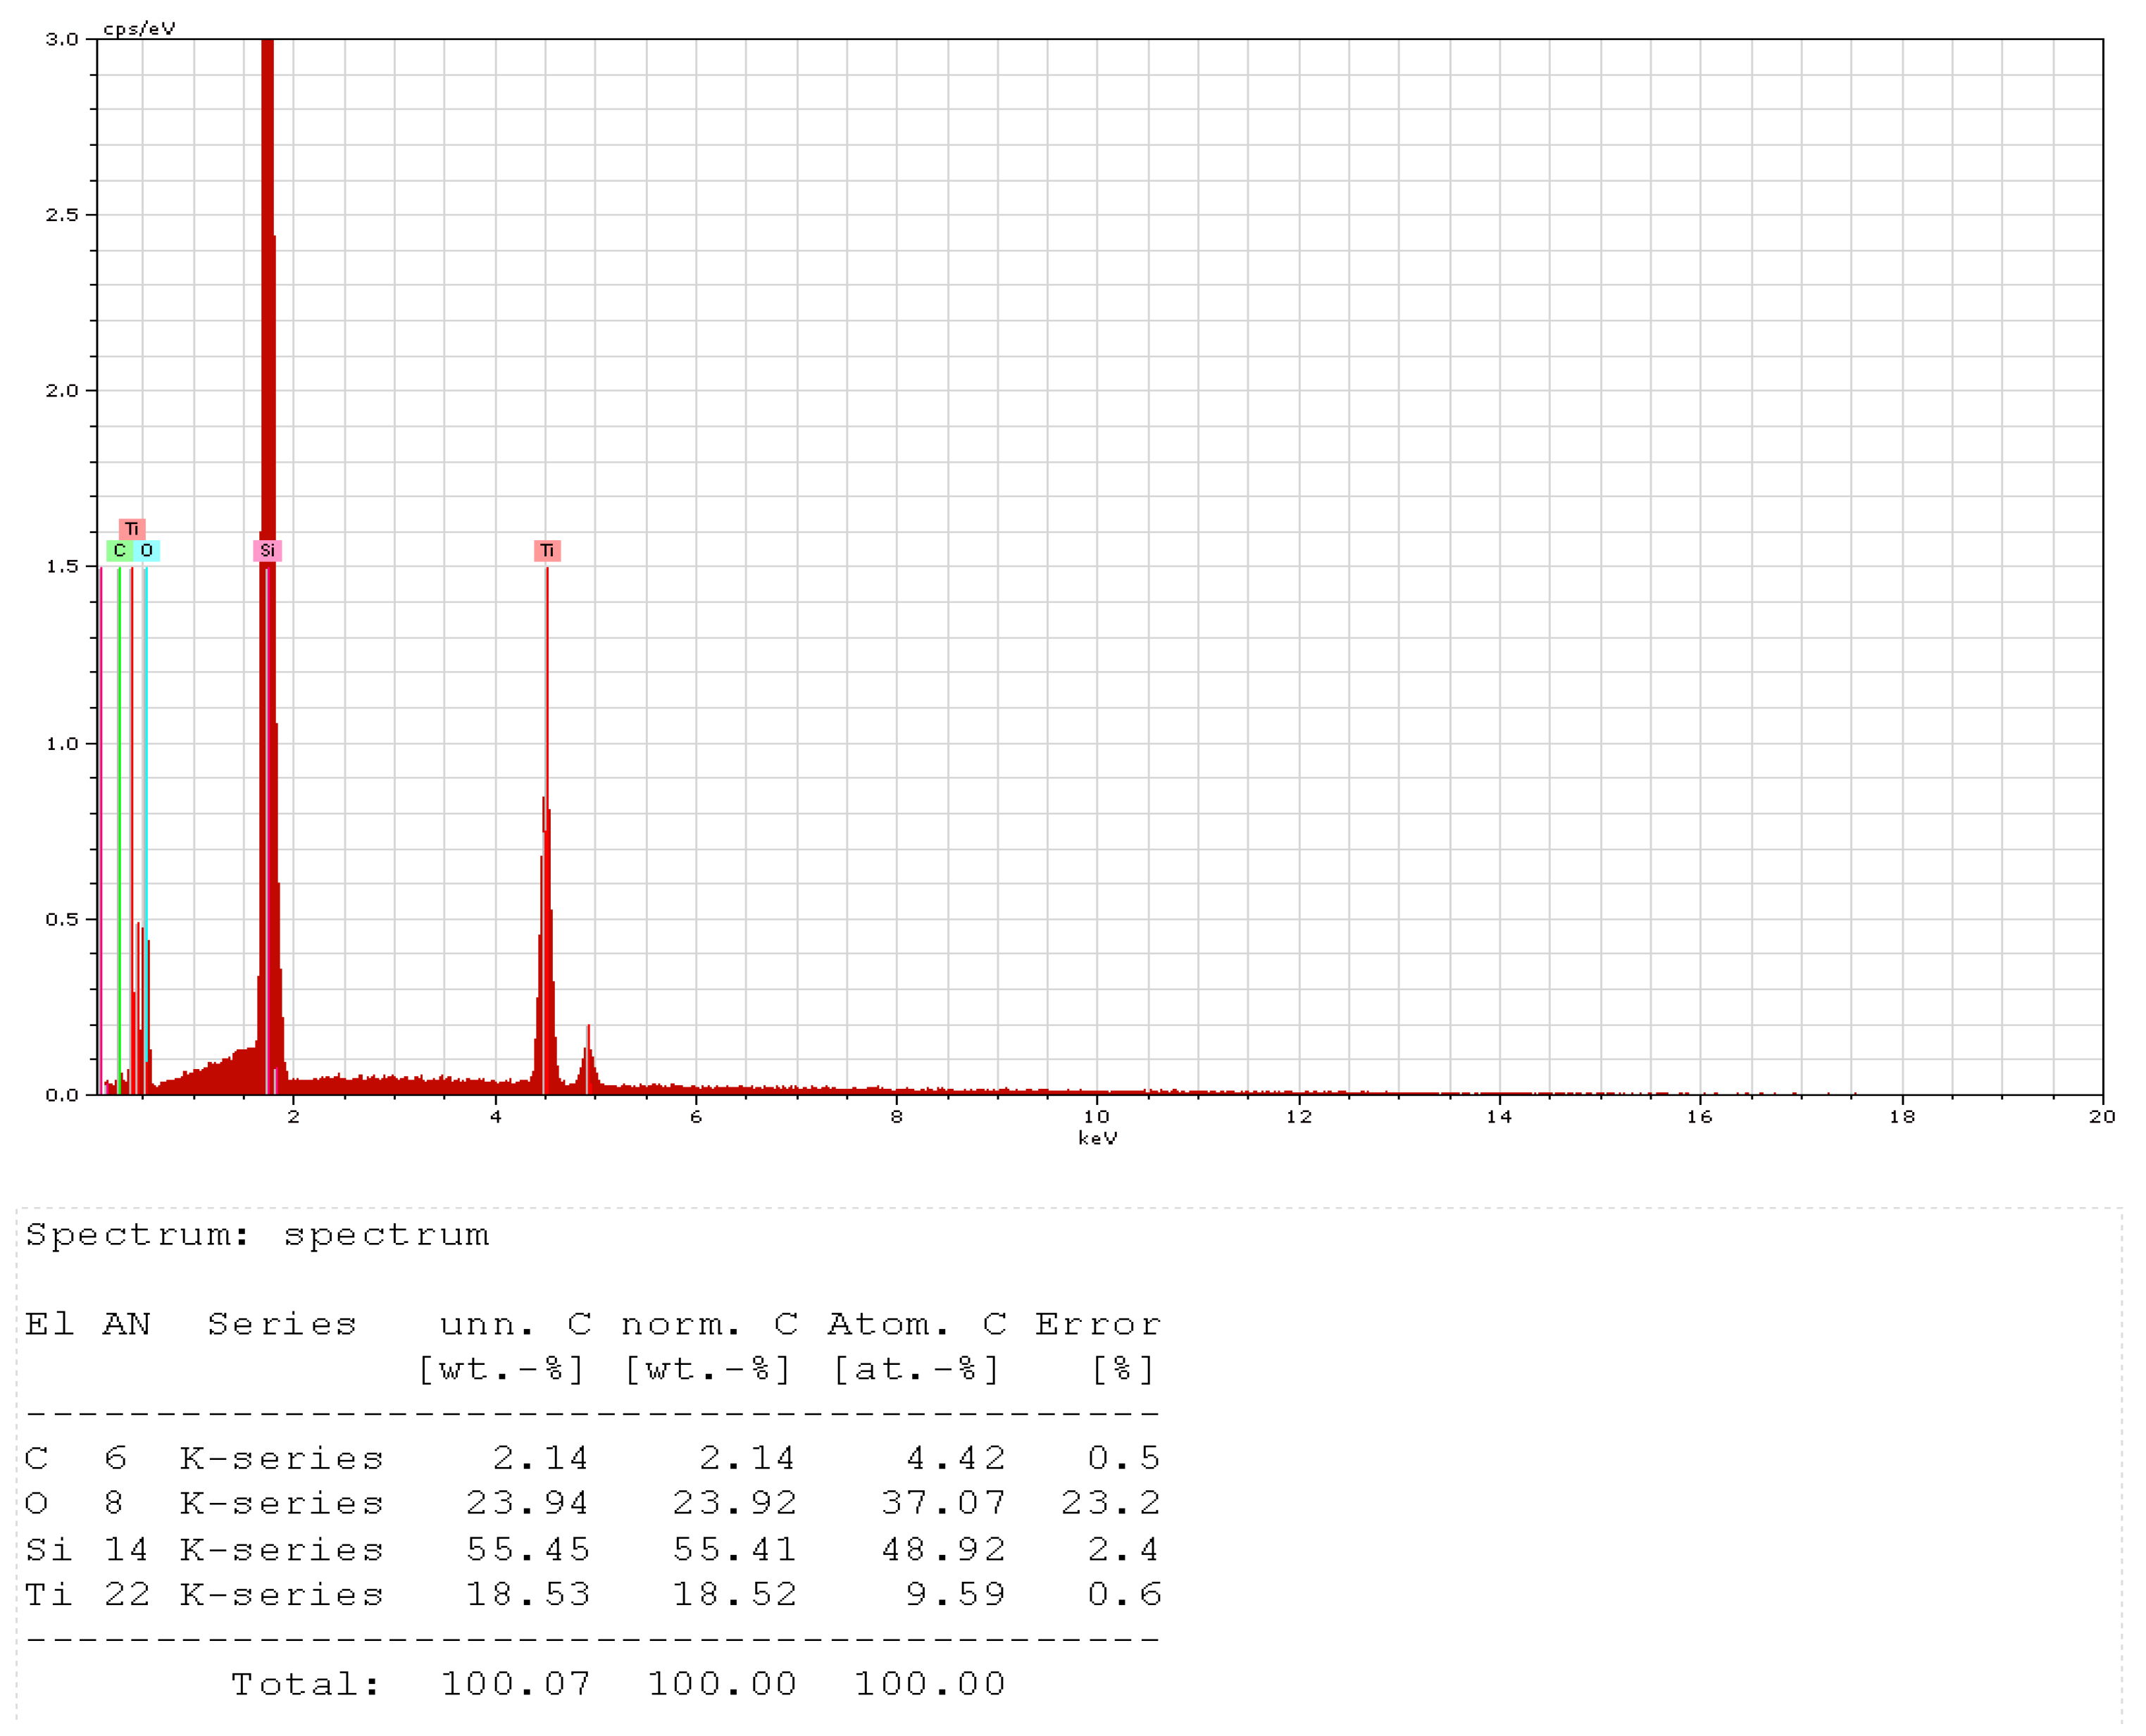The width and height of the screenshot is (2146, 1736).
Task: Click the Ti label above the 4.5 keV peak
Action: [547, 551]
